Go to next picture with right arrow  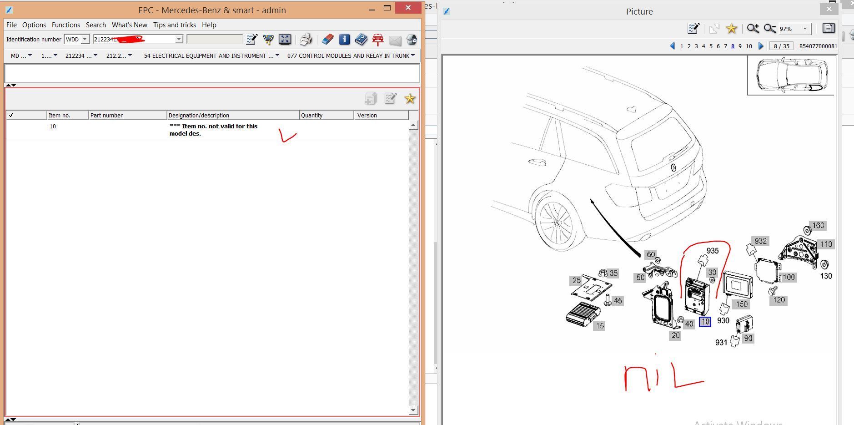click(761, 46)
